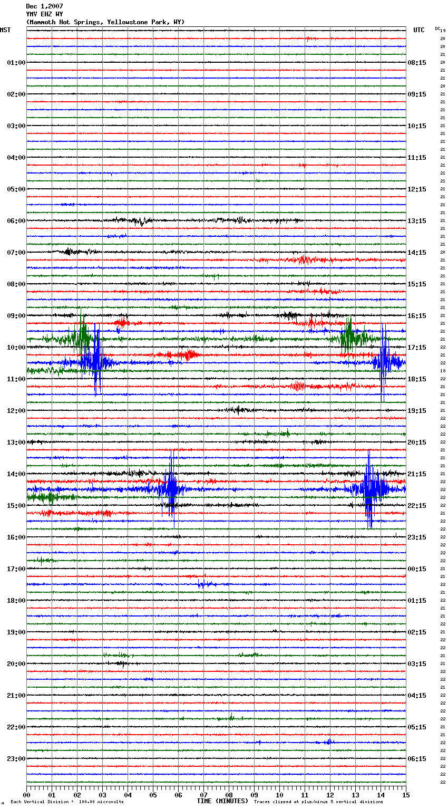Click the 'TIME (MINUTES)' axis title
The width and height of the screenshot is (448, 809).
click(222, 801)
